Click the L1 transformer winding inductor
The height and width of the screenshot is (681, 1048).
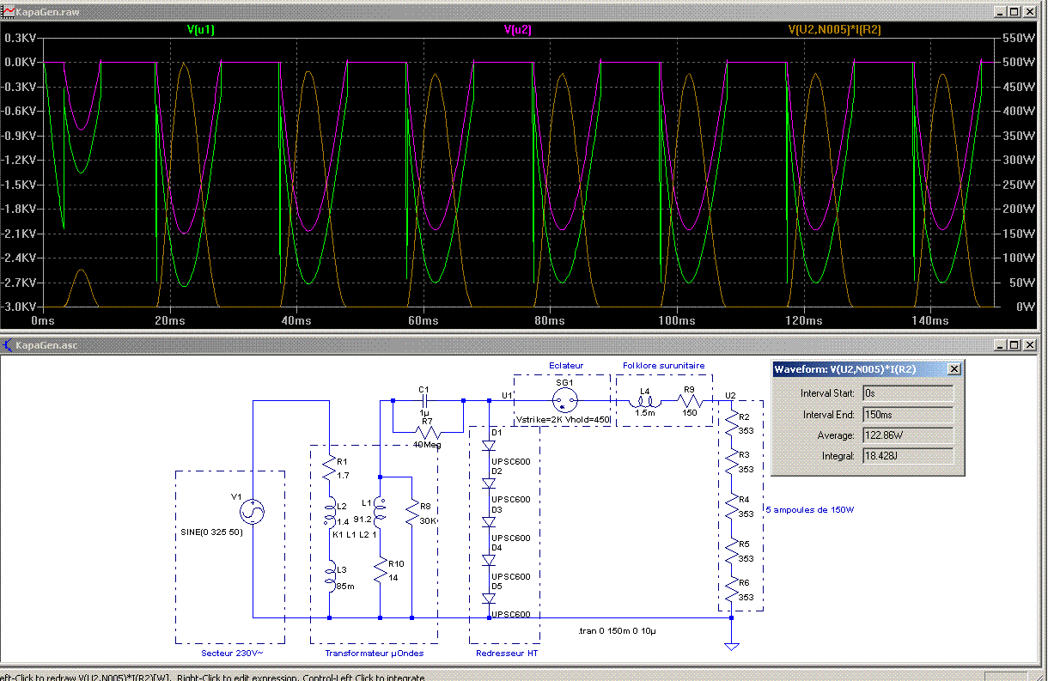click(x=381, y=512)
